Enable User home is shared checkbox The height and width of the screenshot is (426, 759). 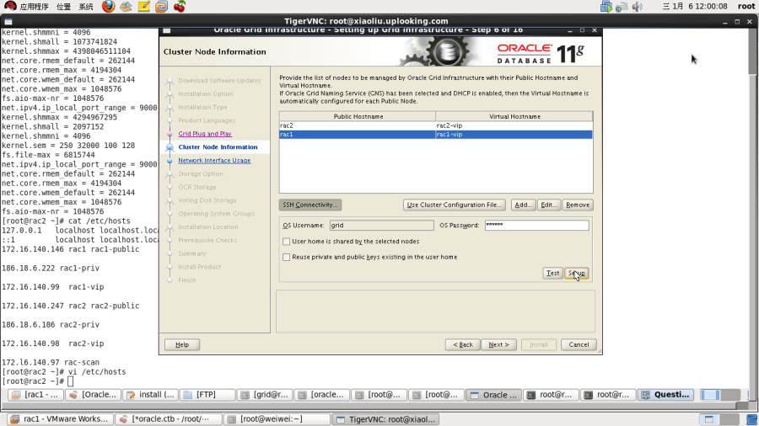coord(286,242)
